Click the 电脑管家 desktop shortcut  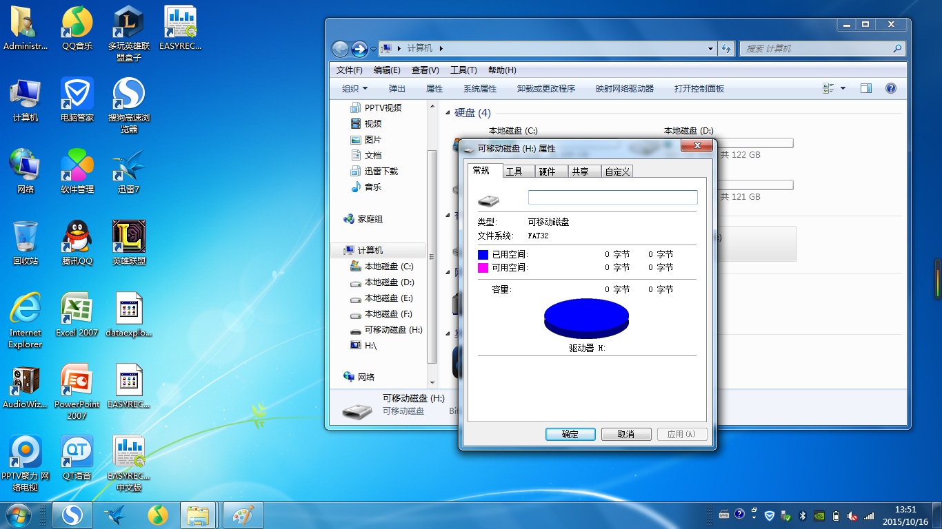[x=77, y=96]
